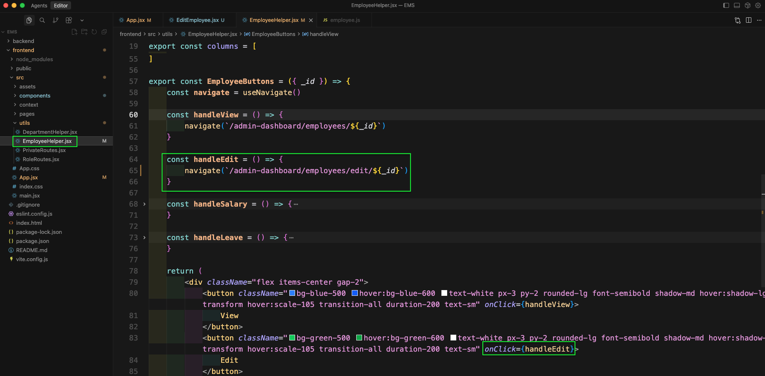Collapse the frontend folder
This screenshot has height=376, width=765.
pos(56,50)
